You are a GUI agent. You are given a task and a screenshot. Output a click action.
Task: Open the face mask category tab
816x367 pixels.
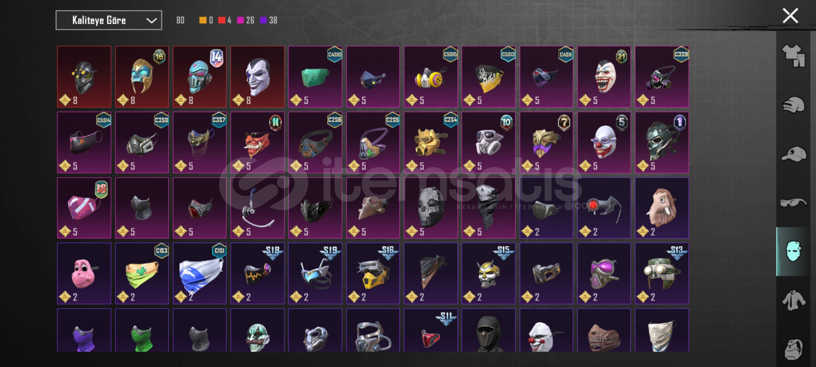(794, 251)
